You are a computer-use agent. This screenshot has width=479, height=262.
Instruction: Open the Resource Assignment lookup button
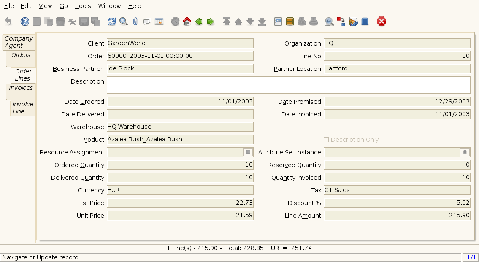(x=248, y=152)
